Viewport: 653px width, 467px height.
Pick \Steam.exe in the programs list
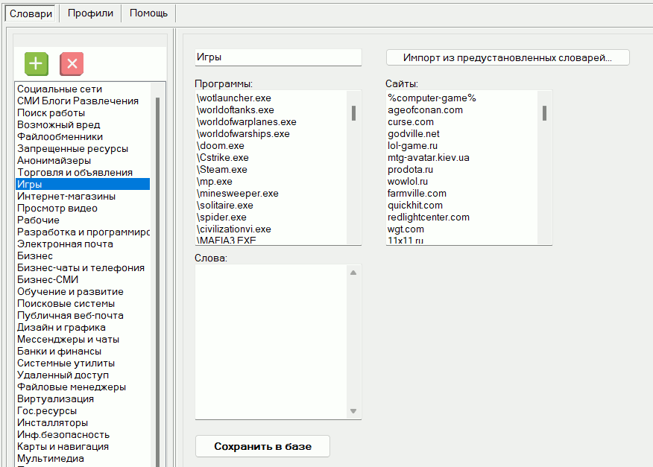[x=222, y=170]
